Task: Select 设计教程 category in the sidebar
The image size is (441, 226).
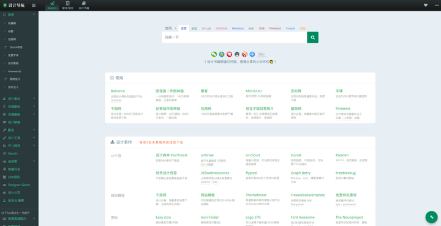Action: pyautogui.click(x=14, y=122)
